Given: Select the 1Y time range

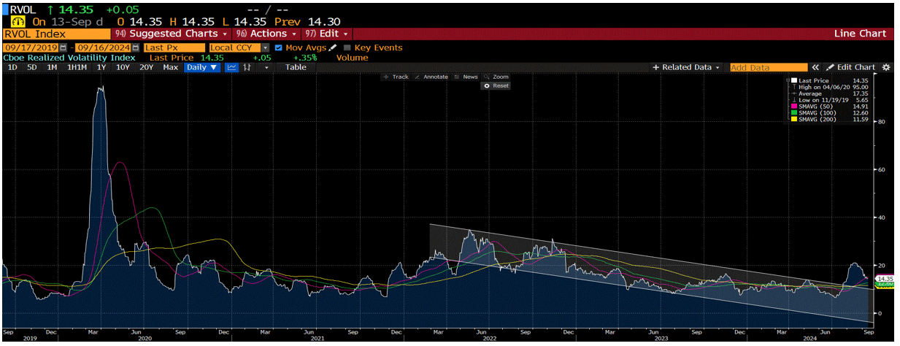Looking at the screenshot, I should click(101, 67).
